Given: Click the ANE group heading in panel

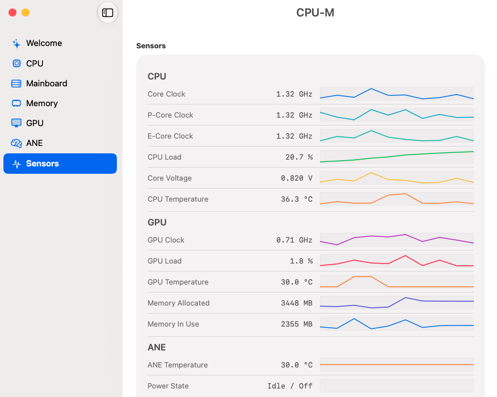Looking at the screenshot, I should pyautogui.click(x=157, y=347).
